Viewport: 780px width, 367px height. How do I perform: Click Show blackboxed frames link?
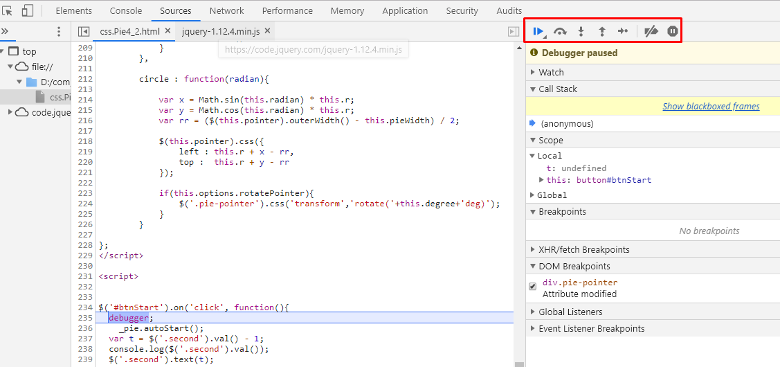coord(711,106)
